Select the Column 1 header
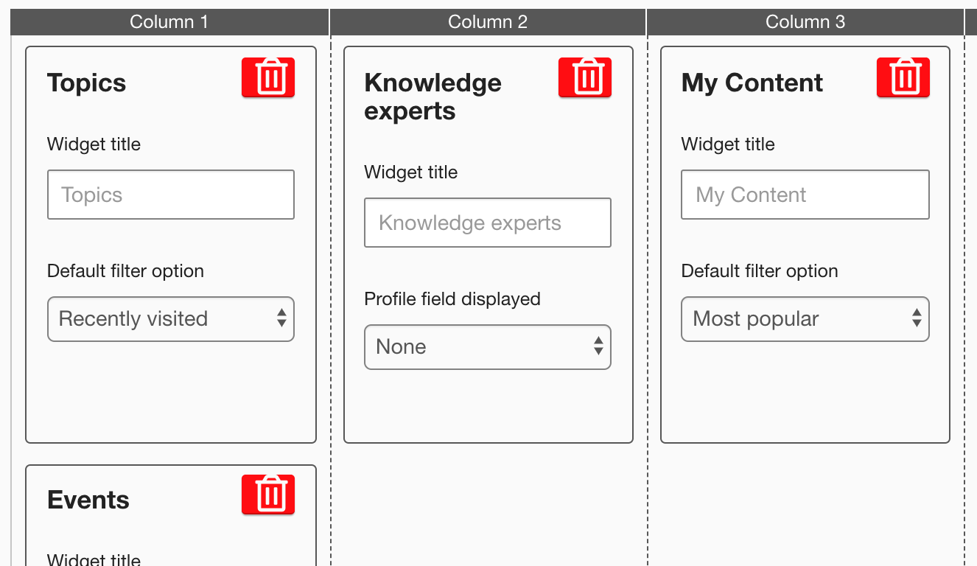This screenshot has height=566, width=977. (x=169, y=22)
